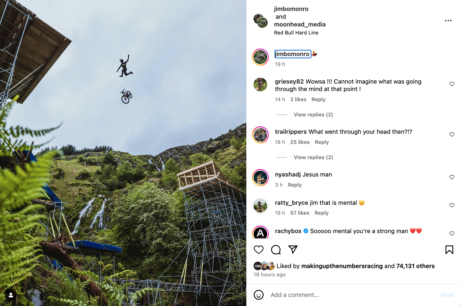Like nyashadj's comment

(x=452, y=177)
